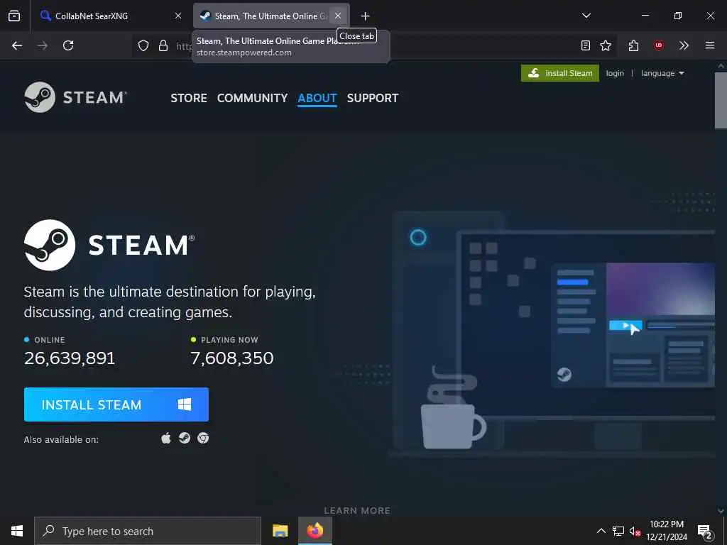Select the Apple macOS download icon
Screen dimensions: 727x545
[x=166, y=438]
